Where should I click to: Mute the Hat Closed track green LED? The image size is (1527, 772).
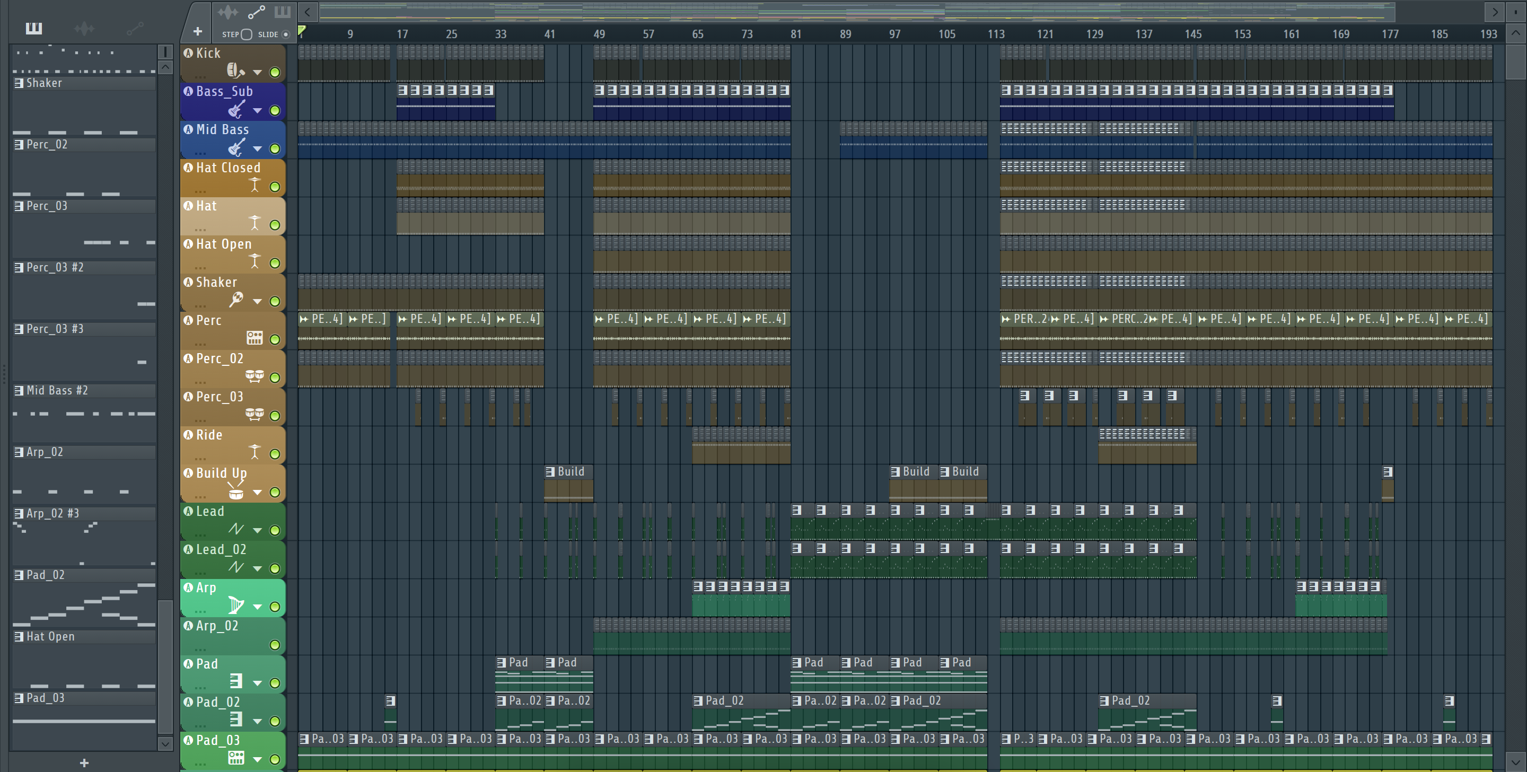[x=275, y=187]
